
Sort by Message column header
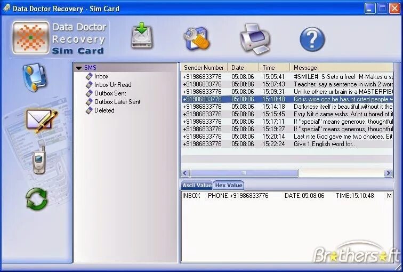coord(342,67)
